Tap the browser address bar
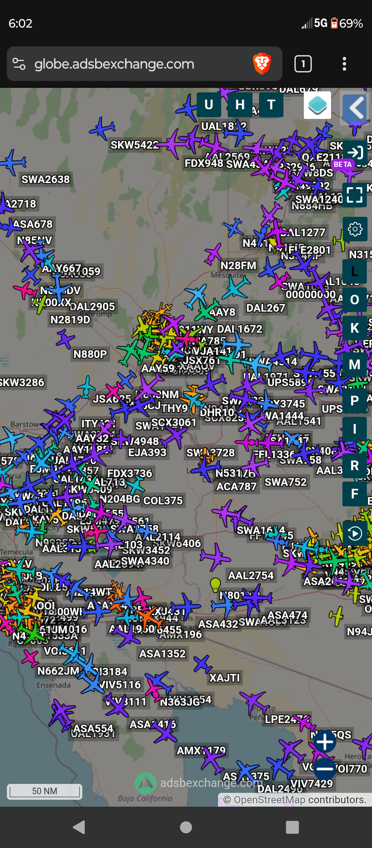 pos(145,64)
